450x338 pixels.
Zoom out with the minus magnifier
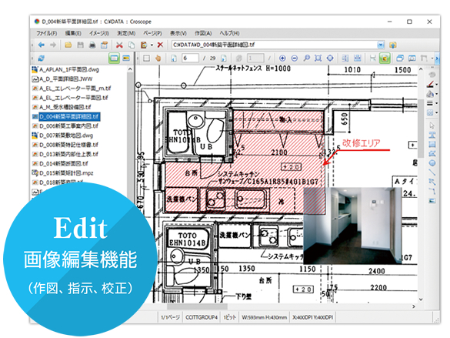pos(294,59)
